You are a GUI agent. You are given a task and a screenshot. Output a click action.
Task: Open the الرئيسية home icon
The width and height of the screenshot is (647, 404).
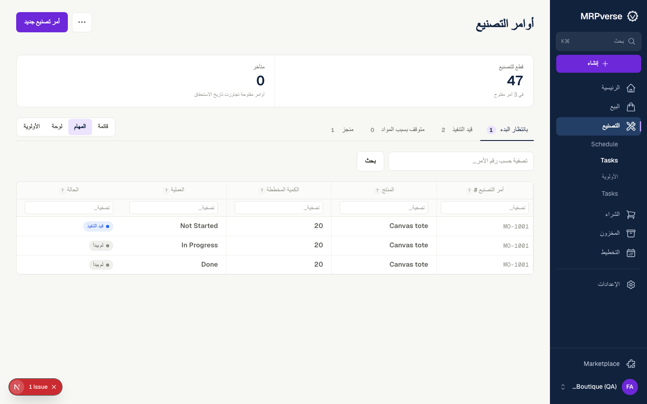click(631, 88)
